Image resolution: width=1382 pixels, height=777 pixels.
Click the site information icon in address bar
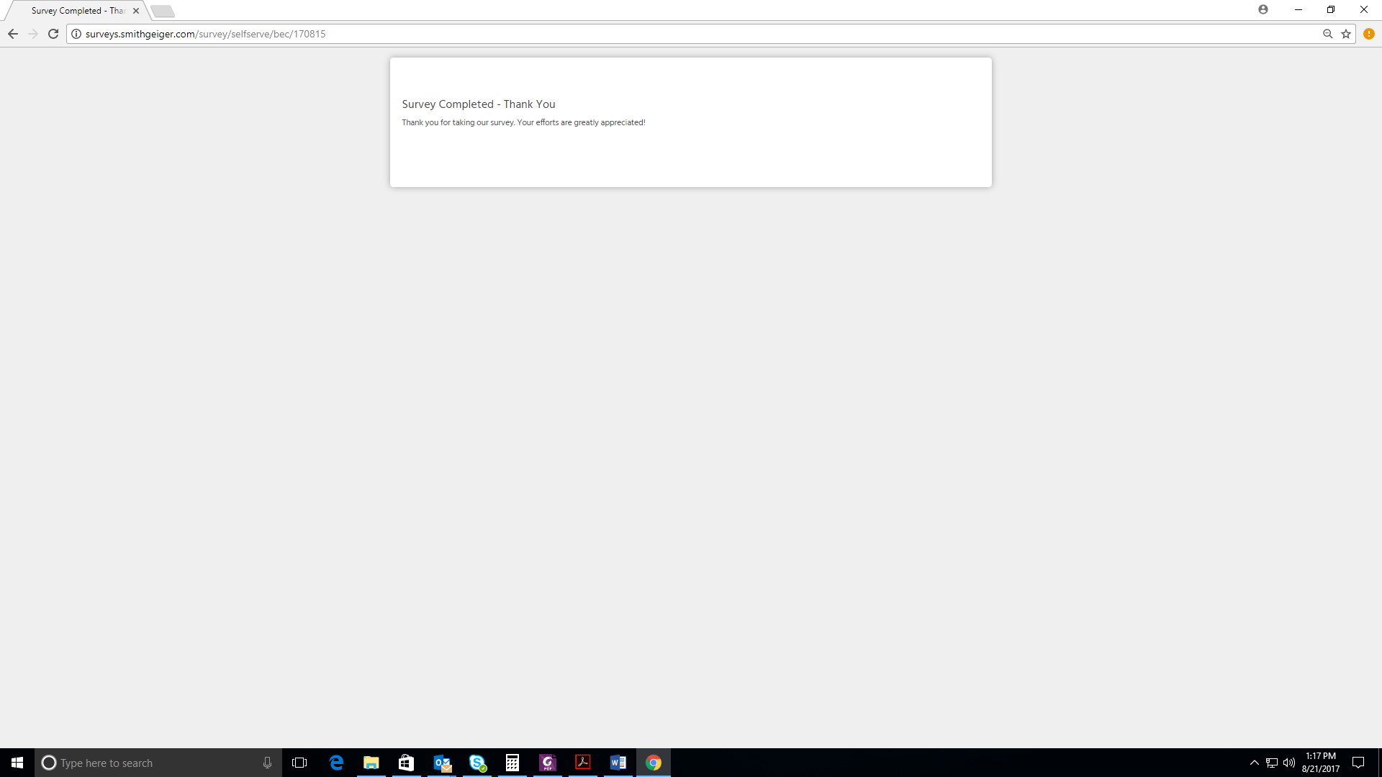(x=76, y=34)
